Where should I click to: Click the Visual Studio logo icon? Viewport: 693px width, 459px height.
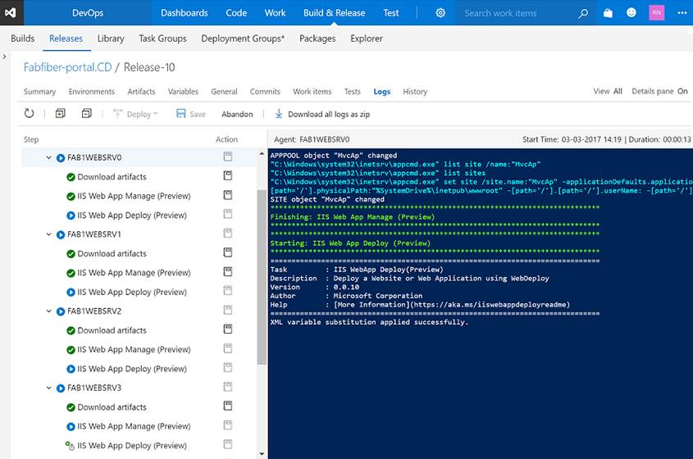click(x=11, y=12)
